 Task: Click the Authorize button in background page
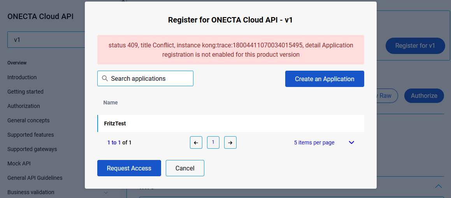pos(424,96)
